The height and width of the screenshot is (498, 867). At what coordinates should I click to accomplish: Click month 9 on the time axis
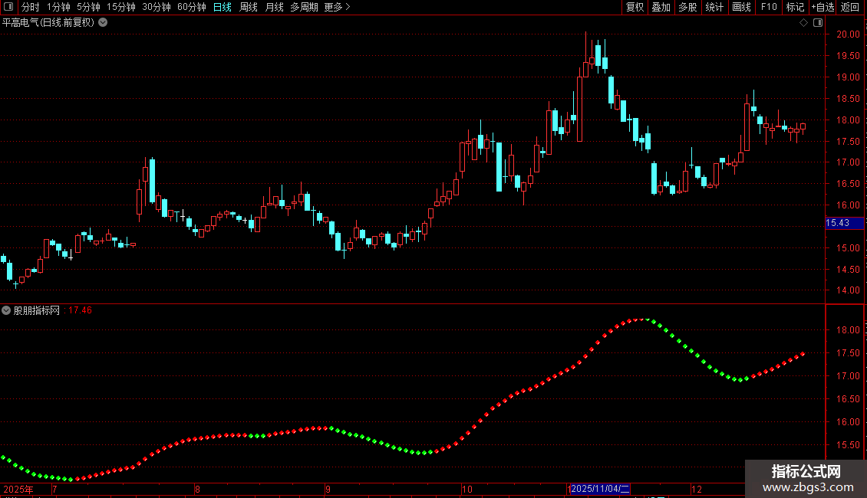(x=328, y=489)
